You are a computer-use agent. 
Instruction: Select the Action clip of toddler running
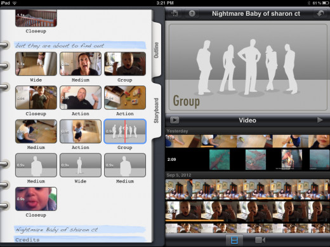pos(81,131)
